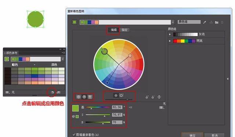Viewport: 235px width, 137px height.
Task: Click the add color tool icon
Action: coord(147,97)
